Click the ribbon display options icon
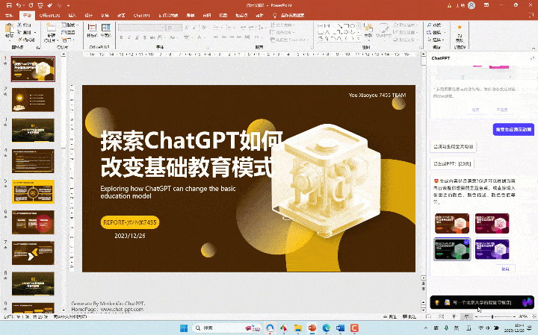Image resolution: width=538 pixels, height=335 pixels. tap(486, 5)
